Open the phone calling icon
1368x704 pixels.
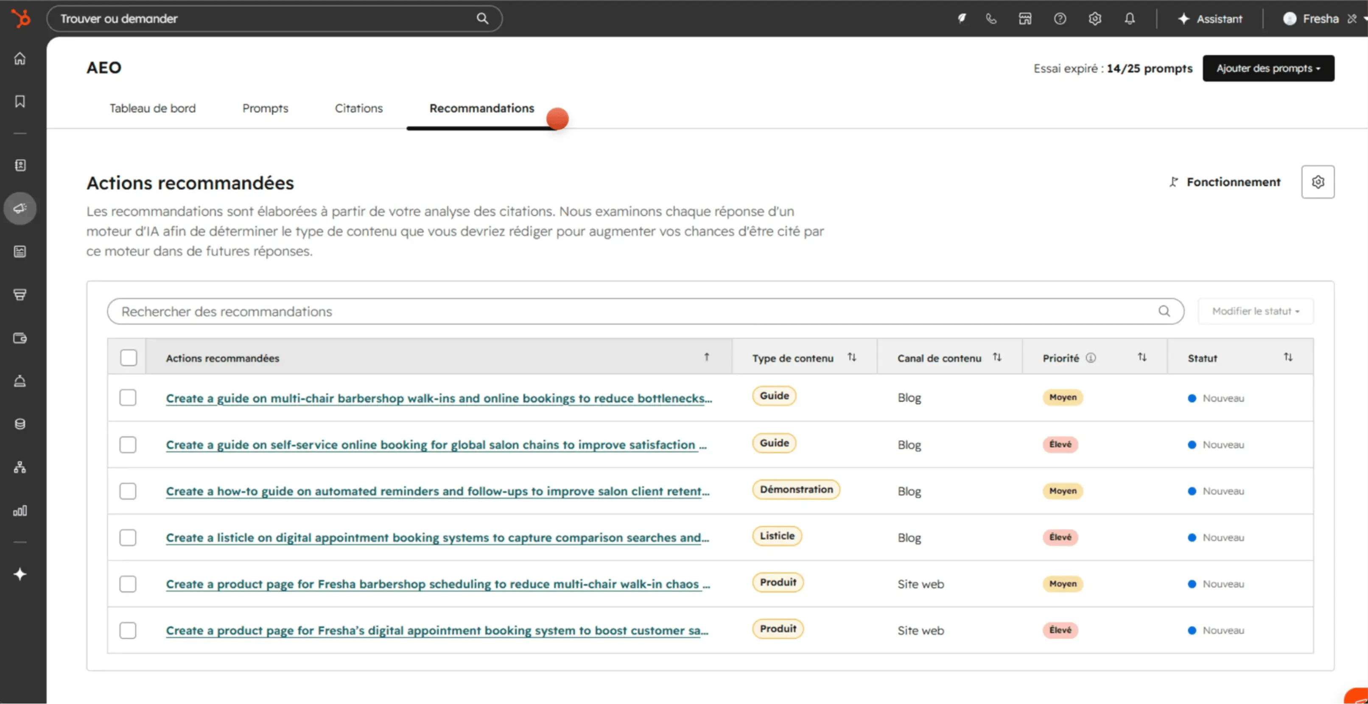tap(991, 19)
